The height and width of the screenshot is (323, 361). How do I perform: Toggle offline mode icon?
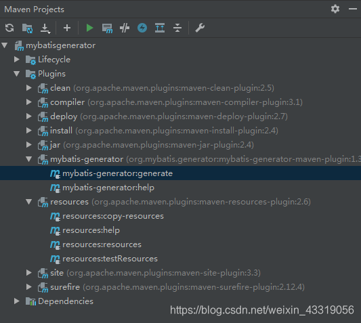[125, 28]
